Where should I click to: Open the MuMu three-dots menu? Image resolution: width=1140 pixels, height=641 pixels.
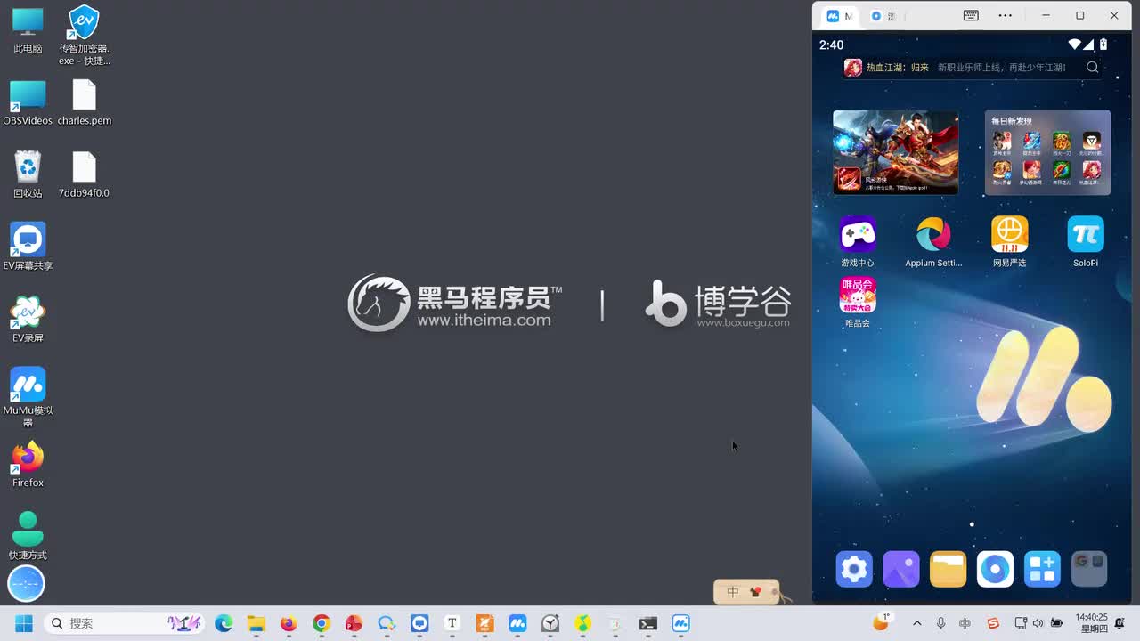[1006, 15]
